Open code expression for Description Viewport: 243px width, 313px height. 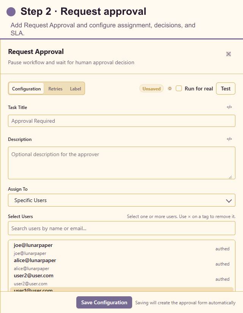[229, 139]
